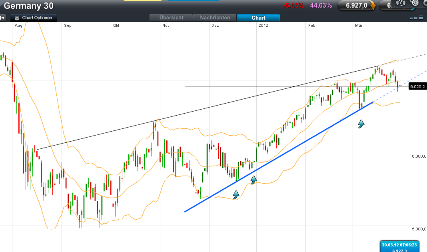The width and height of the screenshot is (427, 252).
Task: Click the thick blue trend line
Action: click(x=280, y=156)
